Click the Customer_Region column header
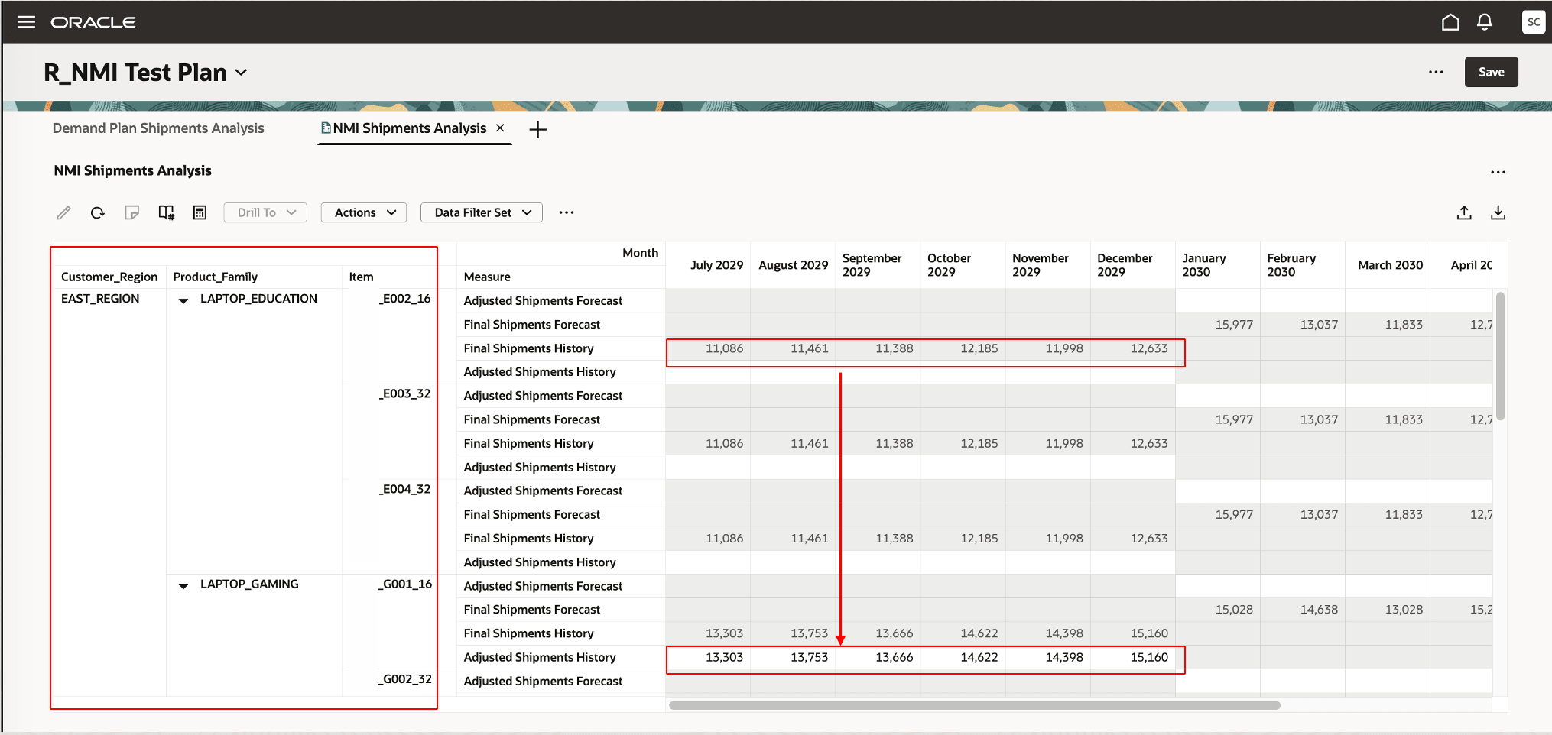The width and height of the screenshot is (1552, 735). [x=109, y=277]
